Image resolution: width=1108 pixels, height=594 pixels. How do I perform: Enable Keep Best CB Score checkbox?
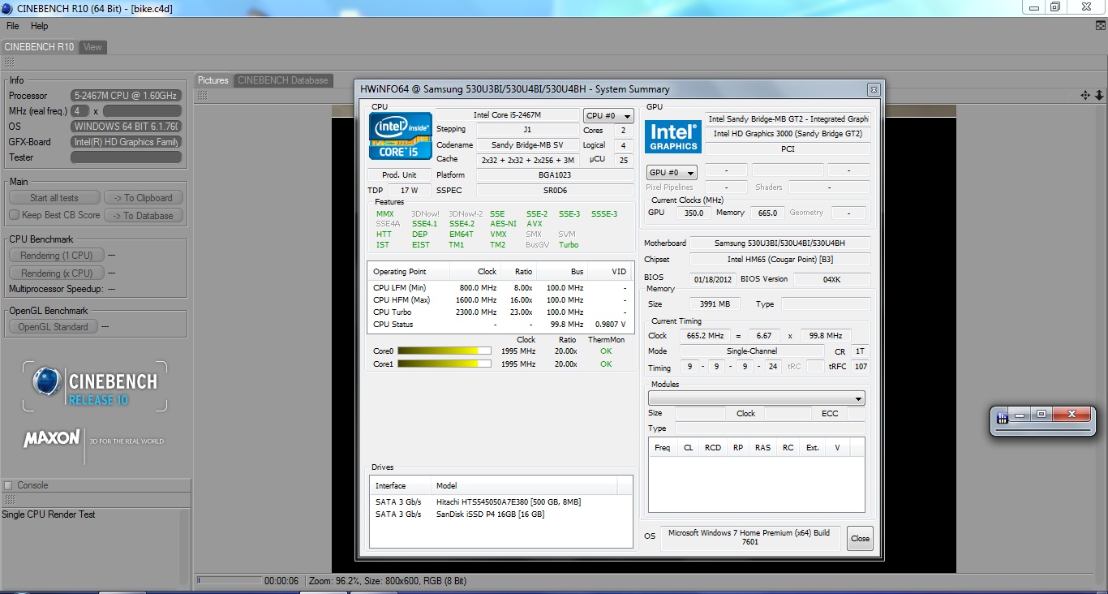click(14, 215)
